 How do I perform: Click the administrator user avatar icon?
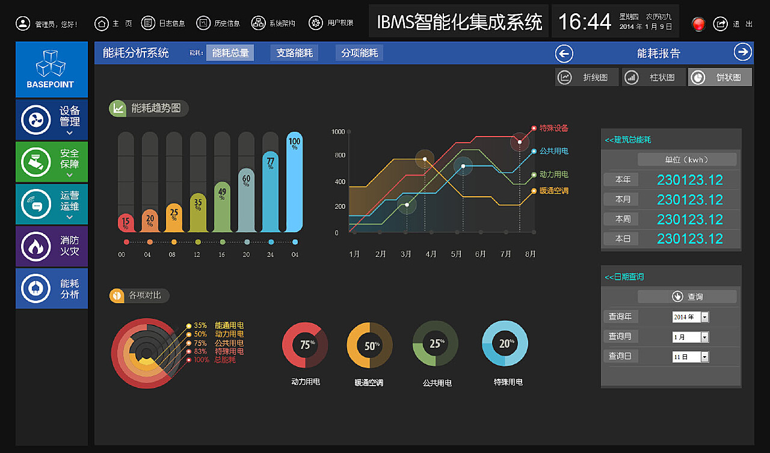point(23,23)
